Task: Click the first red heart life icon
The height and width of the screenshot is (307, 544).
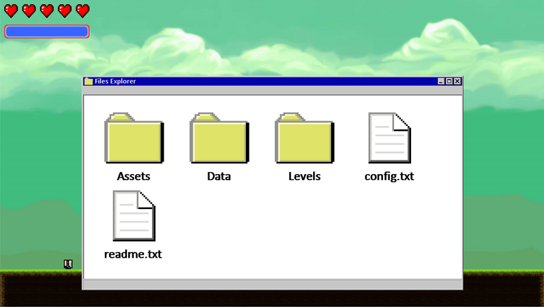Action: click(11, 11)
